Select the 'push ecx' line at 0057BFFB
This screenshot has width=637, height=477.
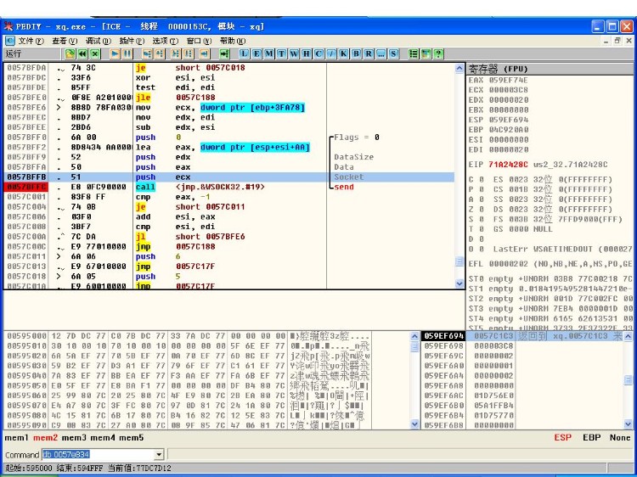pyautogui.click(x=228, y=177)
